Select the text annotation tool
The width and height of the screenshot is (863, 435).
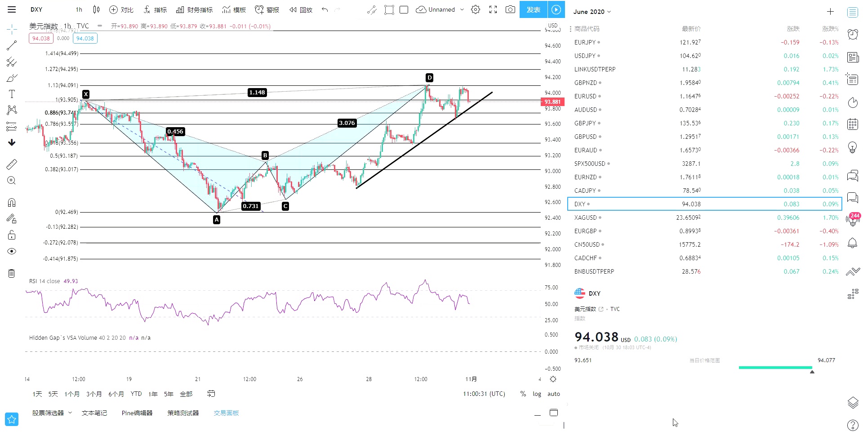point(12,94)
